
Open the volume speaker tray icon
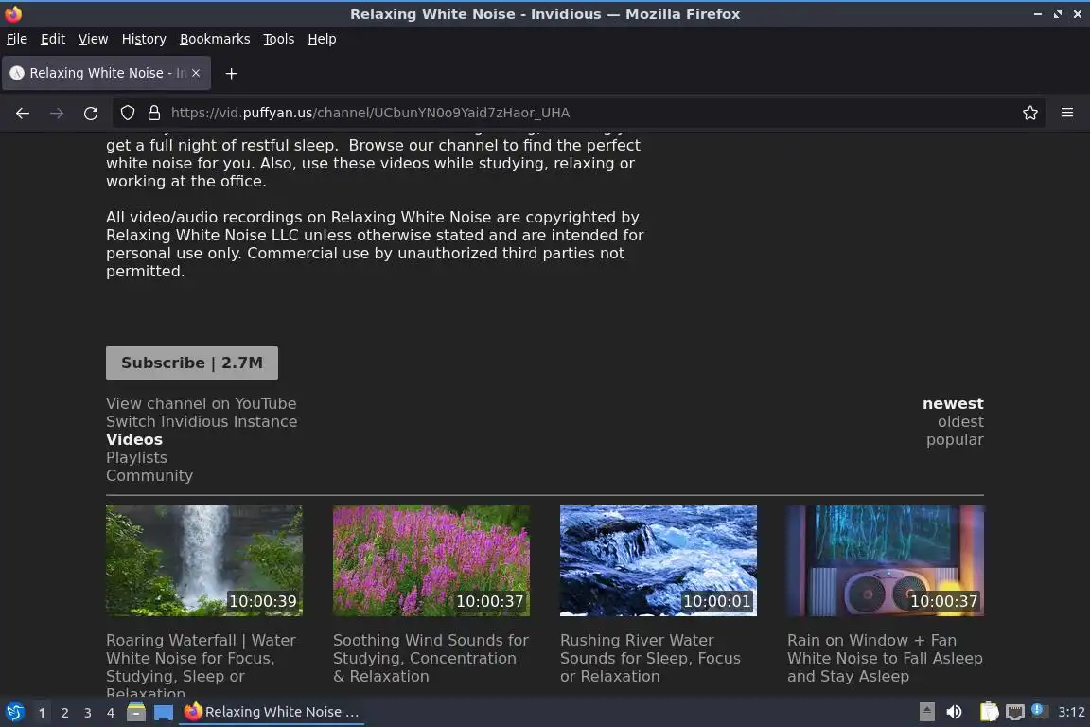click(x=955, y=712)
